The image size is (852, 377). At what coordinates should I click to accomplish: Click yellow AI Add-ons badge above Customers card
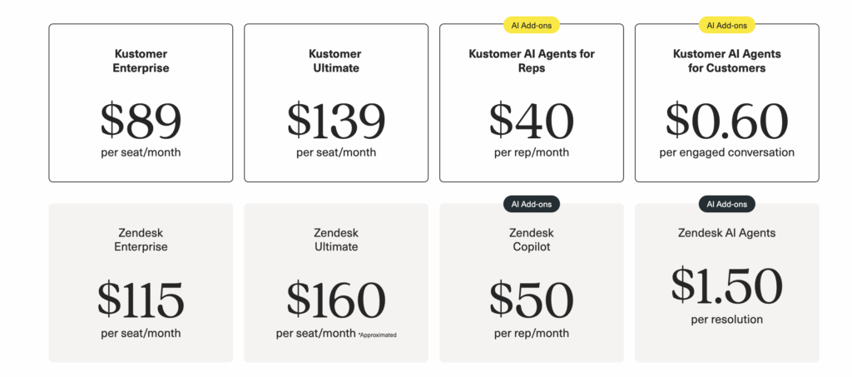(x=726, y=25)
